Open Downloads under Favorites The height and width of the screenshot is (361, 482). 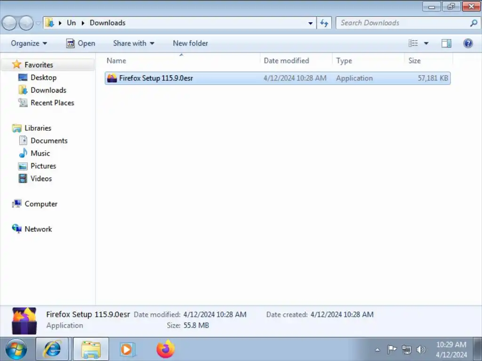point(48,90)
